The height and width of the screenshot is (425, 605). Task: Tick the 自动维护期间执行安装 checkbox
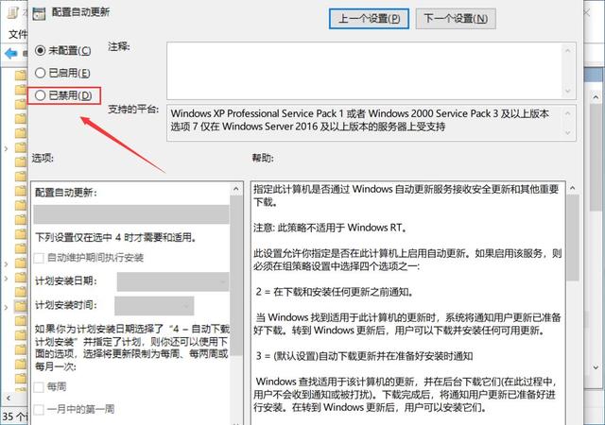pos(39,258)
